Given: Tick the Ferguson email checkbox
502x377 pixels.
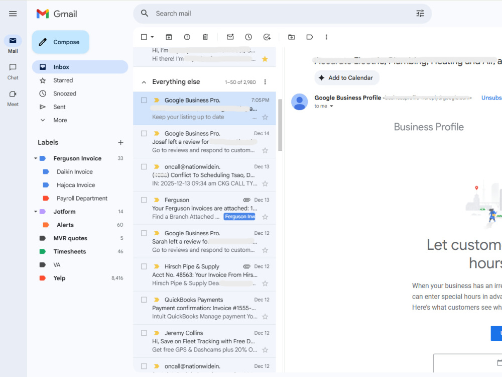Looking at the screenshot, I should 144,200.
